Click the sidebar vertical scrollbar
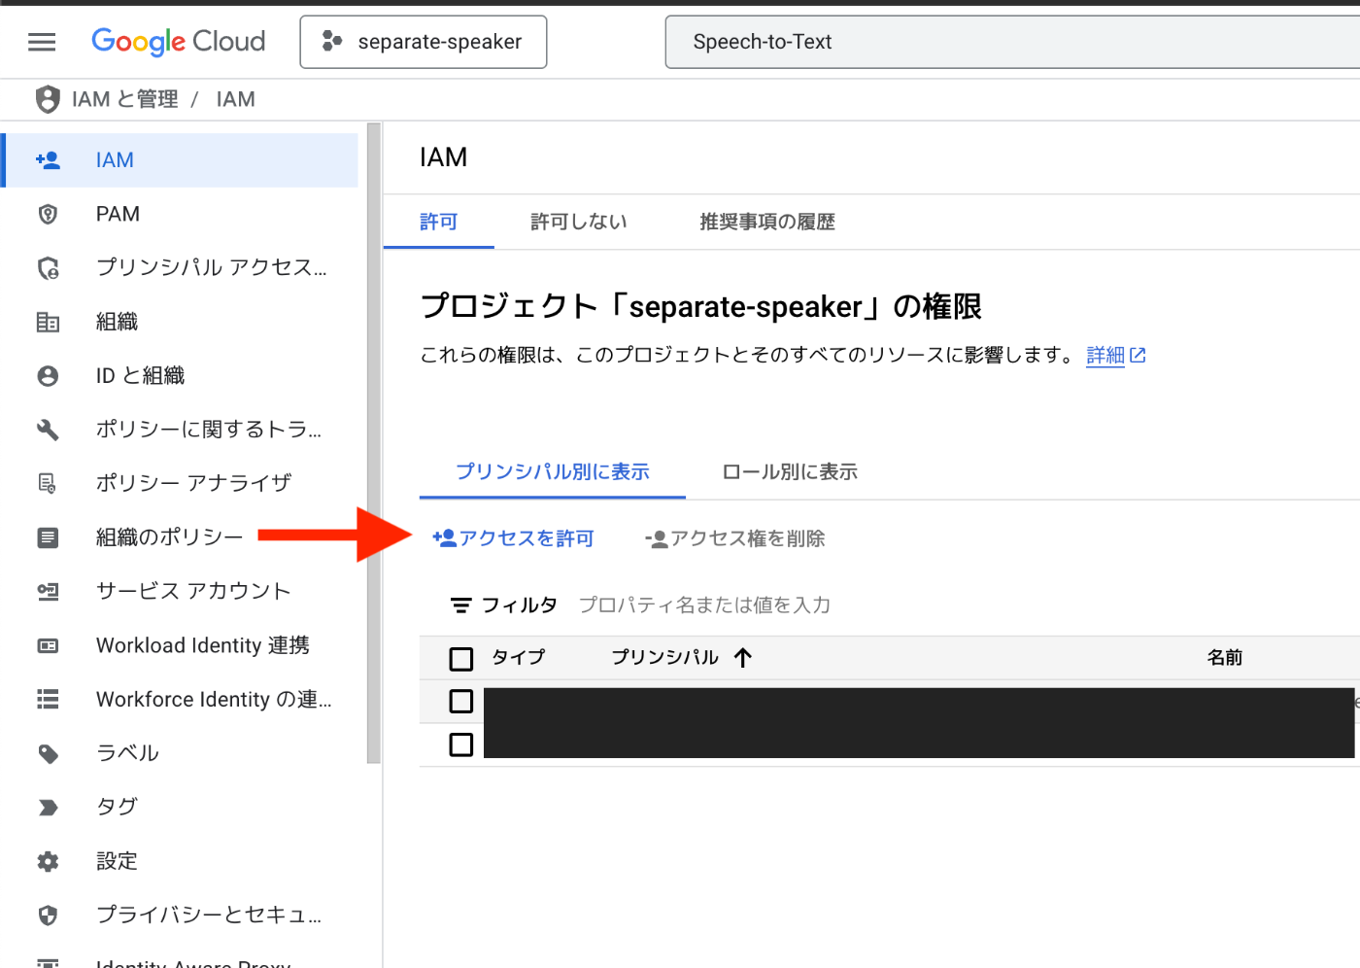 point(374,443)
